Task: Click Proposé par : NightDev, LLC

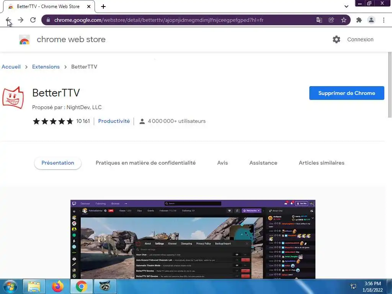Action: click(x=67, y=107)
